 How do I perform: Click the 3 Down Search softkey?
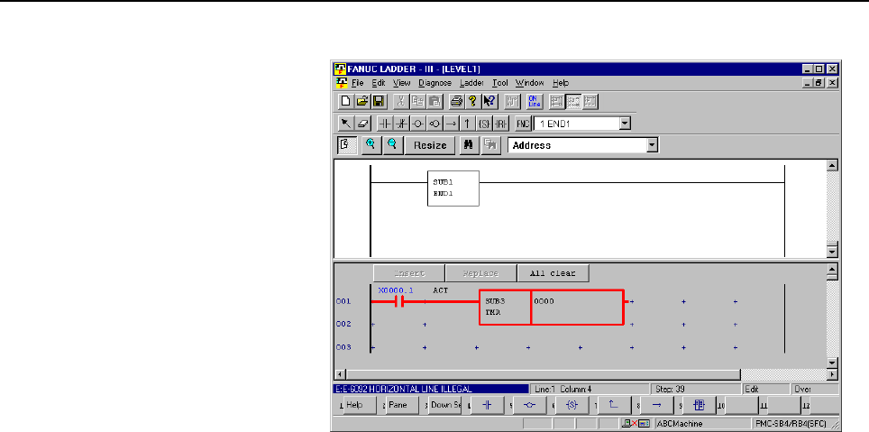pos(445,405)
